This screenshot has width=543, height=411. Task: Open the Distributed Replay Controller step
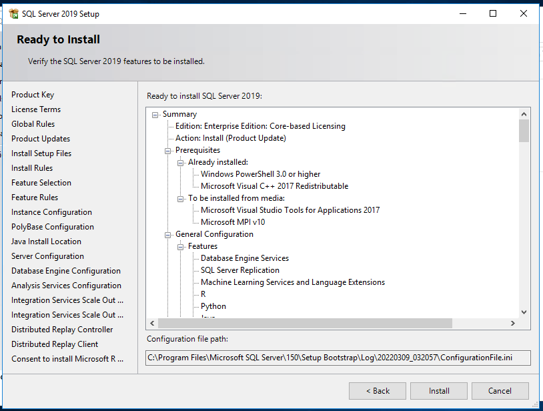(62, 330)
